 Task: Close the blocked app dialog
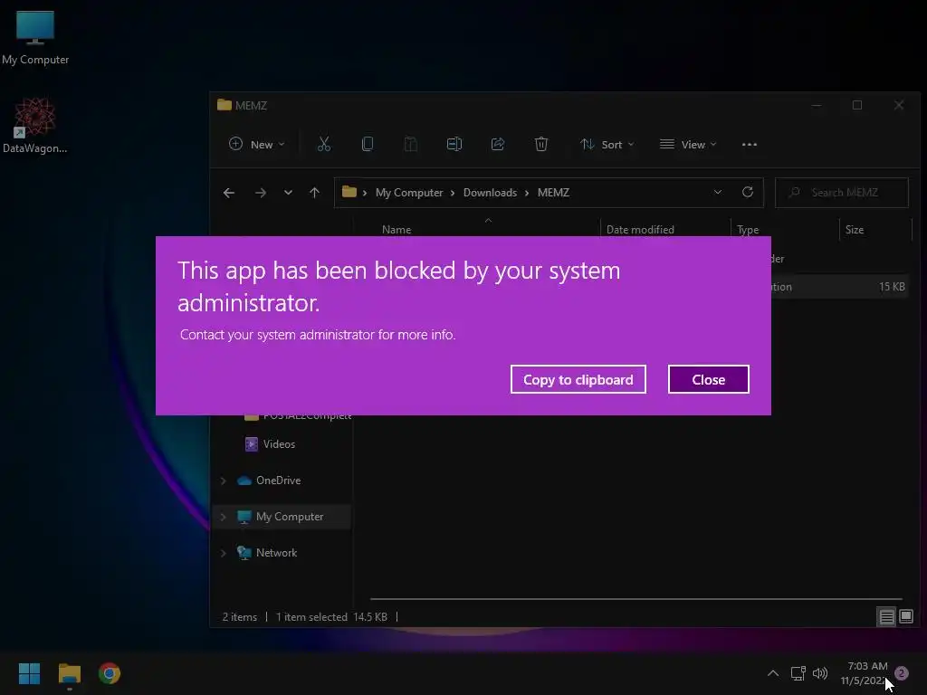tap(708, 379)
